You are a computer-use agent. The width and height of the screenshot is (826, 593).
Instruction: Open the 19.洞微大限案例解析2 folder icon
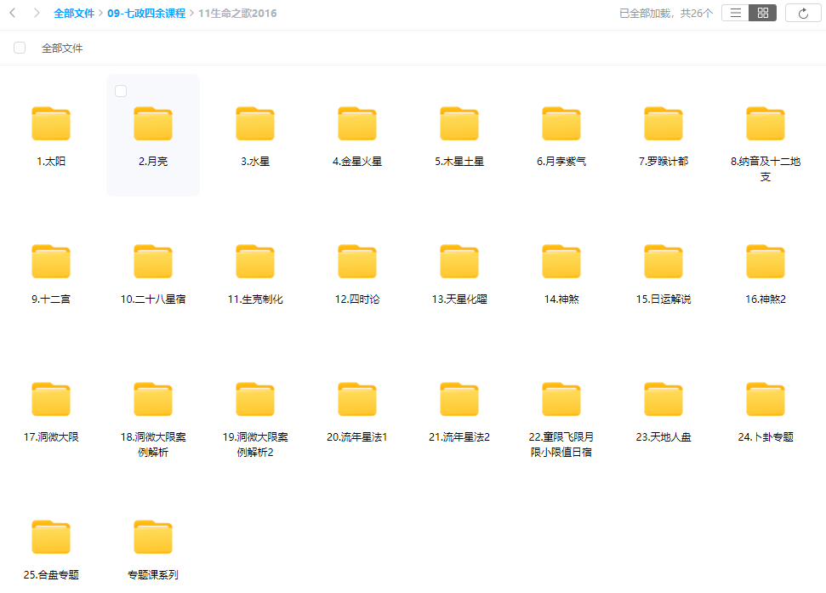(255, 399)
